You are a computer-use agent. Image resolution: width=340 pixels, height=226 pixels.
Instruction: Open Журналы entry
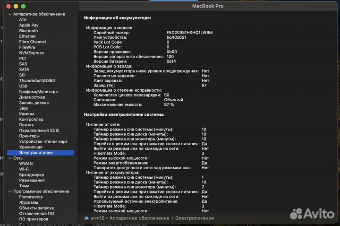click(28, 202)
